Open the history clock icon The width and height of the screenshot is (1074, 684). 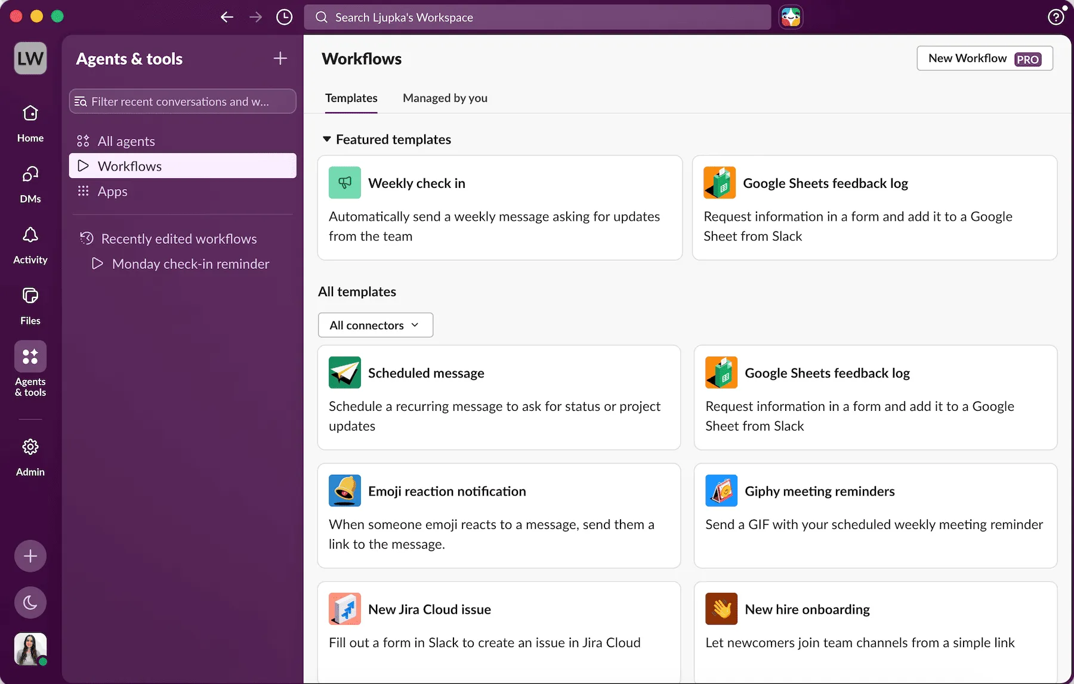pyautogui.click(x=285, y=17)
